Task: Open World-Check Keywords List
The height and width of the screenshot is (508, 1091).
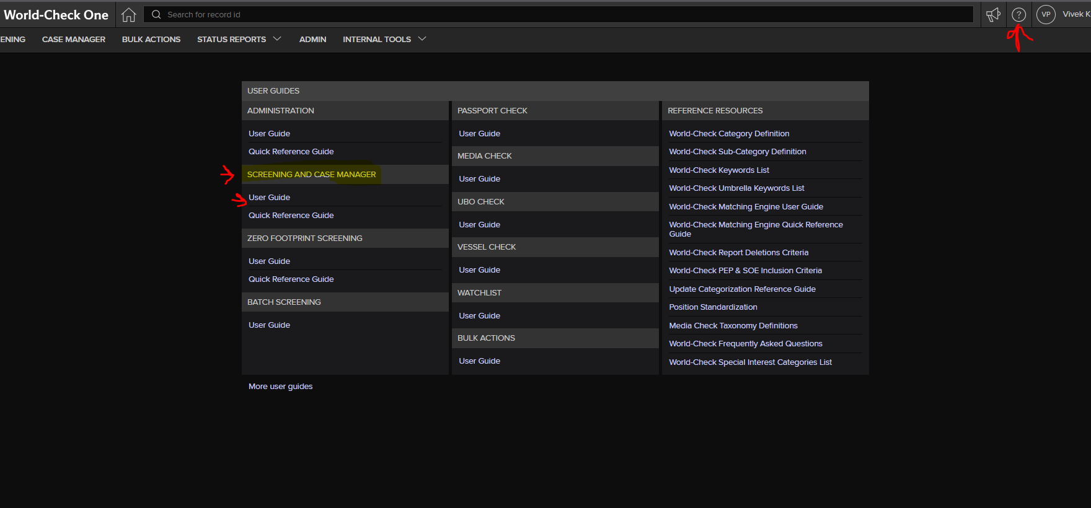Action: click(x=719, y=170)
